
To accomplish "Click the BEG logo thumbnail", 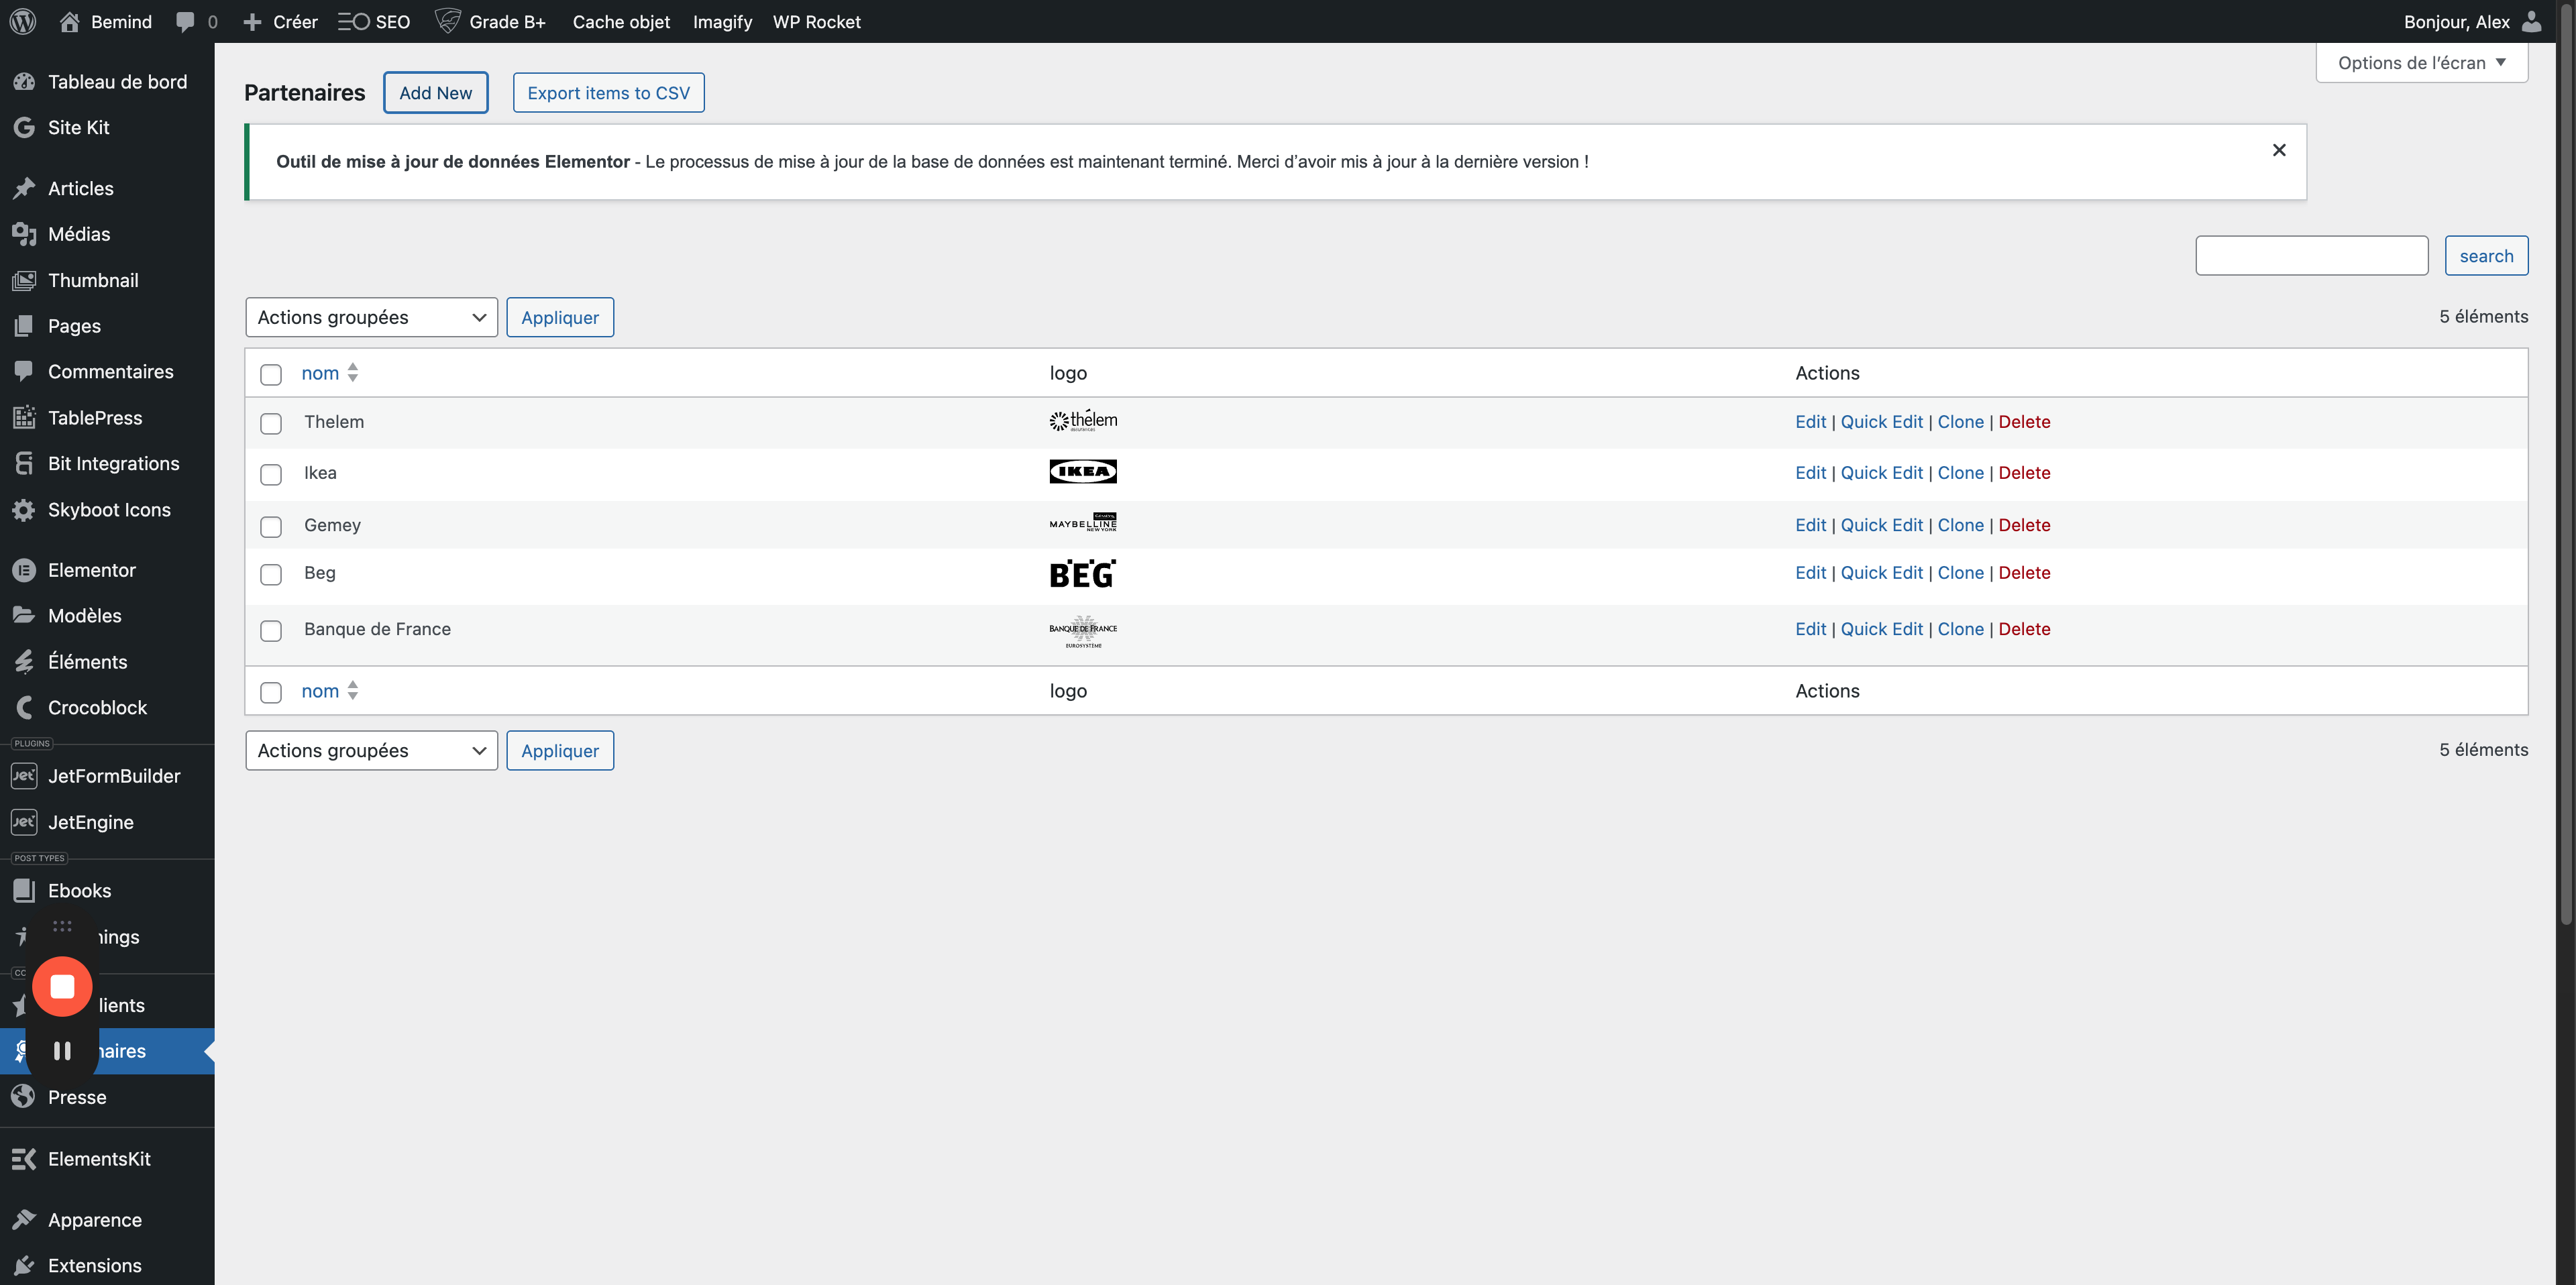I will (x=1083, y=574).
